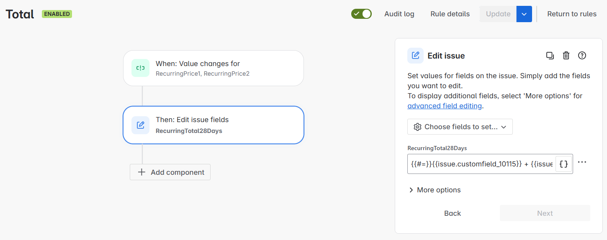Expand the More options section

[435, 190]
